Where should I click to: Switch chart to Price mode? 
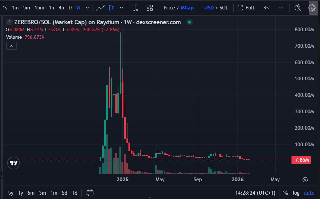(169, 8)
